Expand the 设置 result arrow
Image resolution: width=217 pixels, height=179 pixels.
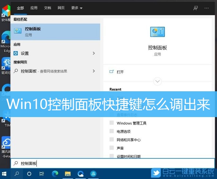[x=94, y=53]
